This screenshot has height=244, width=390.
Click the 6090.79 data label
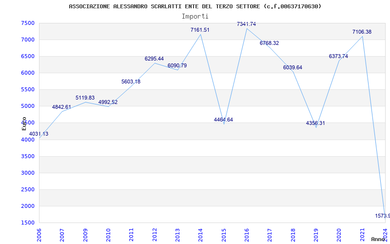click(x=177, y=66)
